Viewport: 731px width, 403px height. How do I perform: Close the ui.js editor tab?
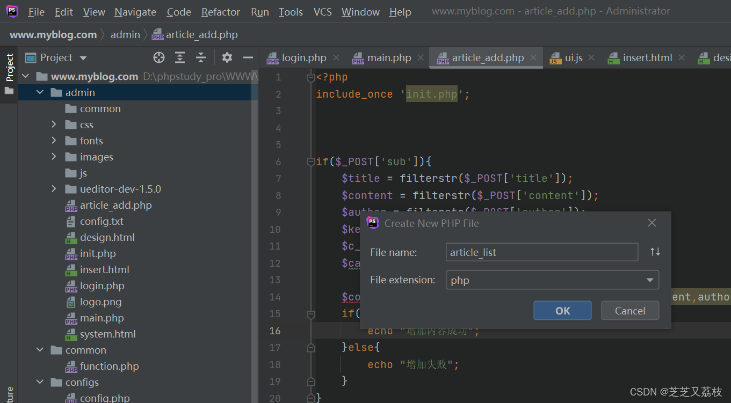pos(592,57)
